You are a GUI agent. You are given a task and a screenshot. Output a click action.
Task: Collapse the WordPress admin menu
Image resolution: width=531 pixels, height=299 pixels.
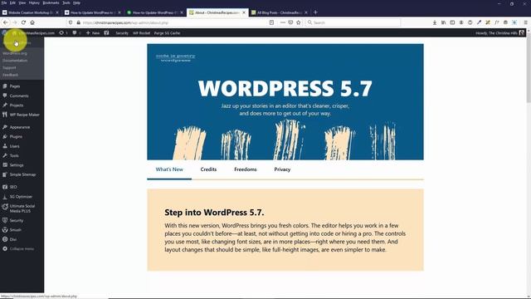click(x=18, y=249)
